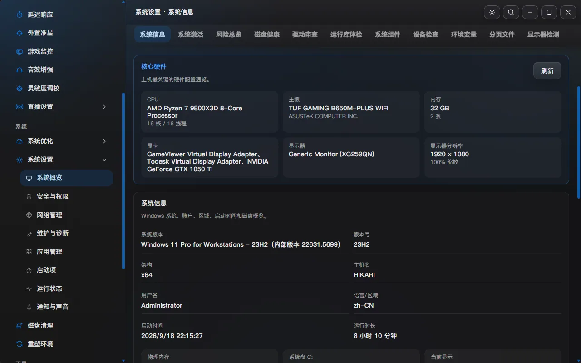Click the 应用管理 grid icon

click(29, 252)
